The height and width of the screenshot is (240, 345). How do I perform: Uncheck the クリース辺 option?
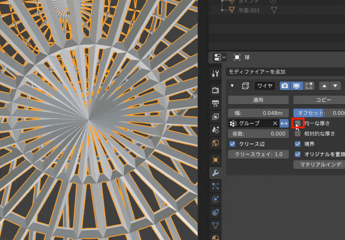[232, 144]
